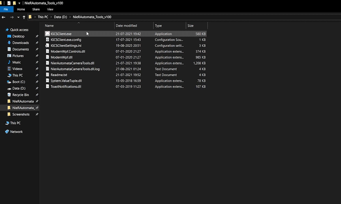
Task: Select the NieRAutomata folder in sidebar
Action: [23, 101]
